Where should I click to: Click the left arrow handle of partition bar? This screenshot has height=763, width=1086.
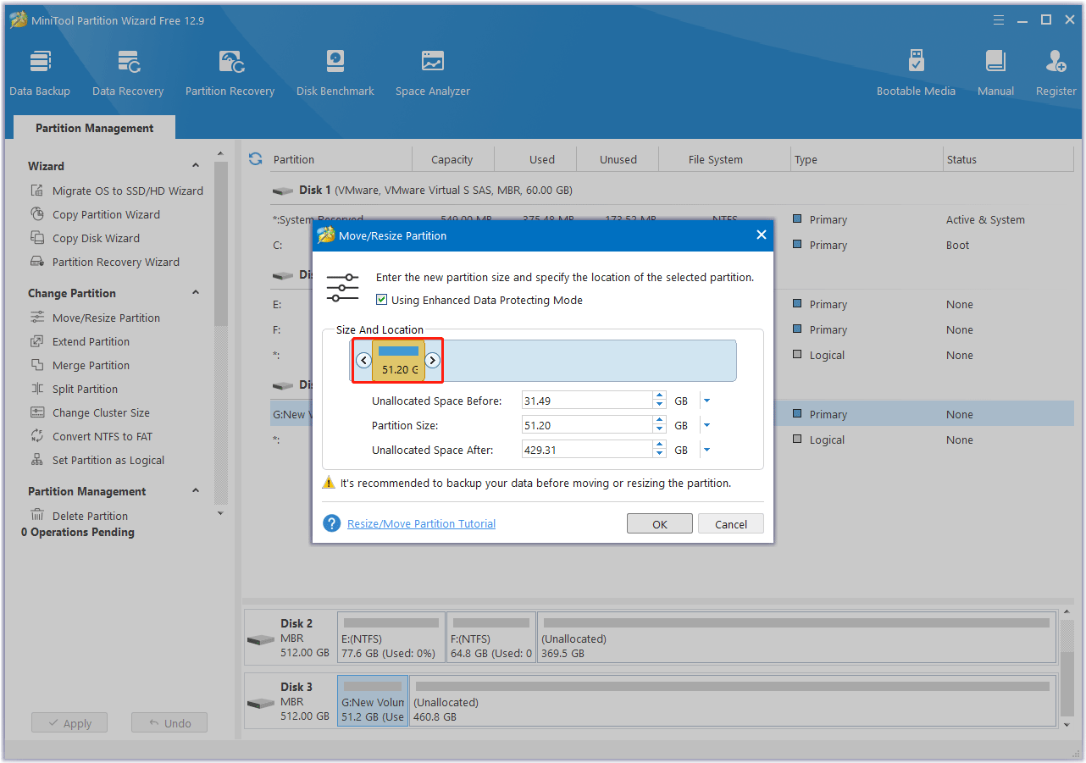coord(364,360)
